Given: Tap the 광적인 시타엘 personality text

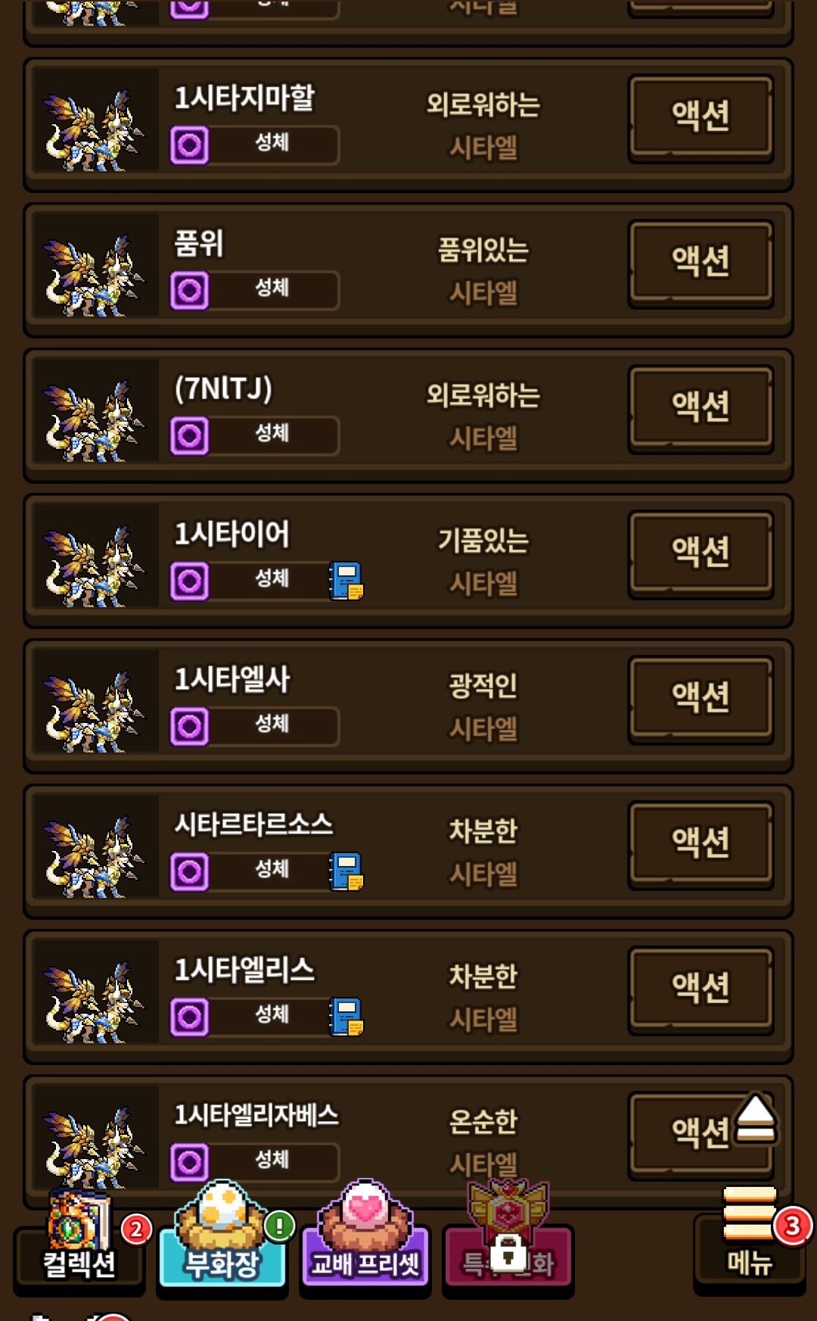Looking at the screenshot, I should tap(483, 707).
